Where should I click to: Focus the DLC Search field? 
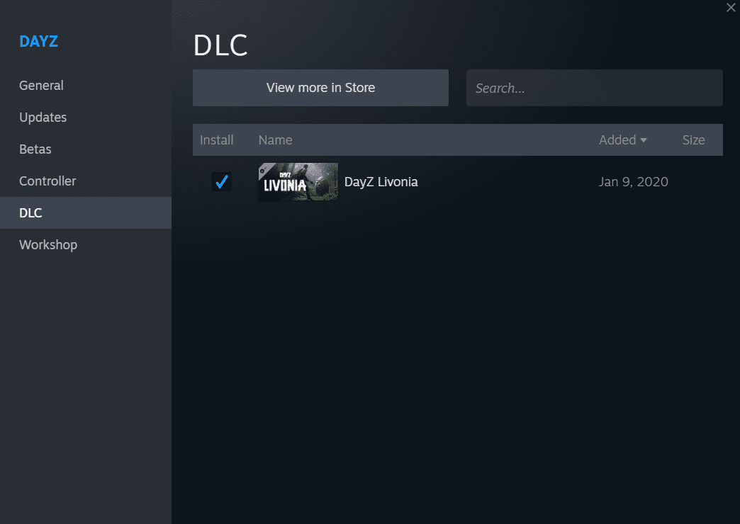click(x=594, y=88)
